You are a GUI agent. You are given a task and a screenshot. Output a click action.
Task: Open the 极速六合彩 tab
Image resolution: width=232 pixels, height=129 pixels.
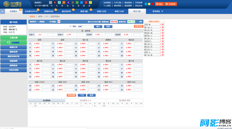tap(101, 11)
